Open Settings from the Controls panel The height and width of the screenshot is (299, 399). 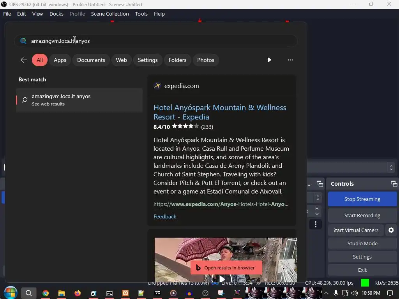(x=362, y=257)
